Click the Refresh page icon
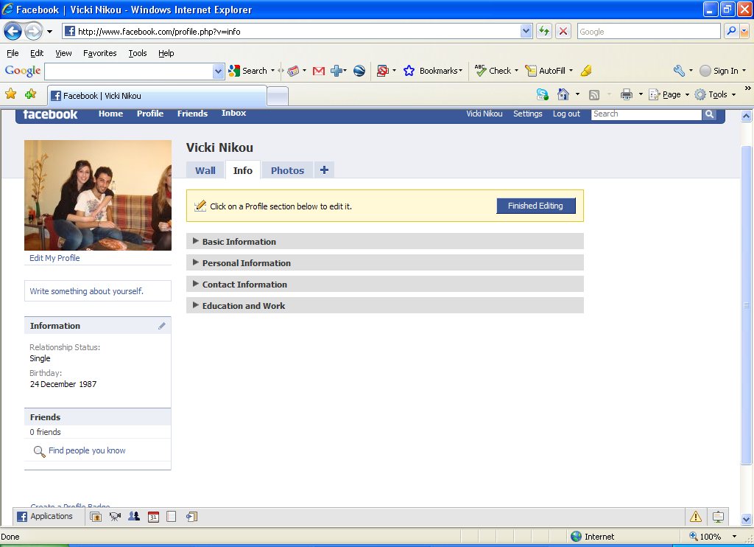 click(x=544, y=31)
